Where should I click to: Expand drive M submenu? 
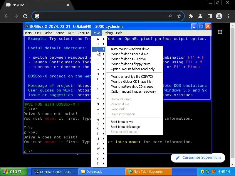coord(99,99)
